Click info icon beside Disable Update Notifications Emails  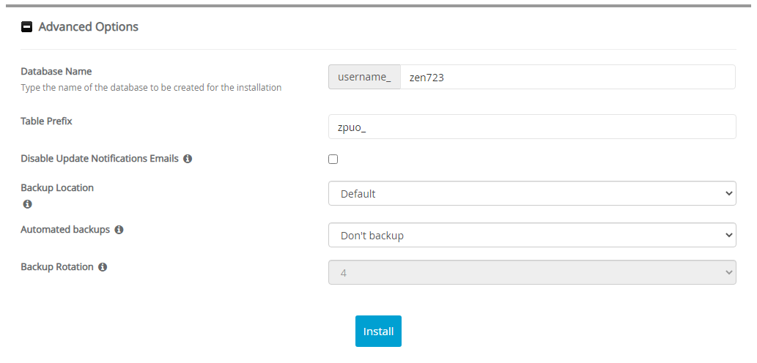tap(188, 159)
